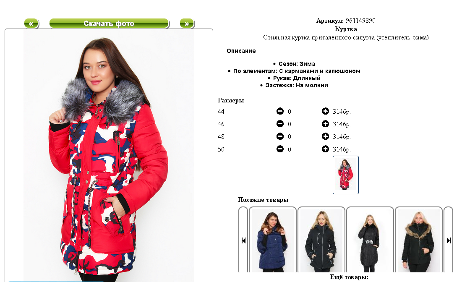Viewport: 462px width, 282px height.
Task: Decrease quantity for size 44
Action: (280, 111)
